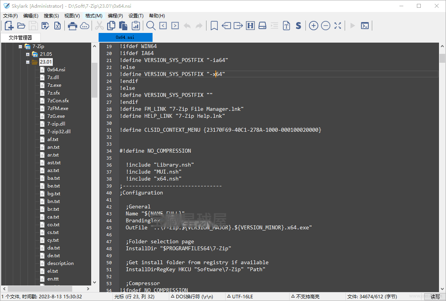Zoom in with the plus circle icon
The width and height of the screenshot is (446, 301).
(314, 26)
